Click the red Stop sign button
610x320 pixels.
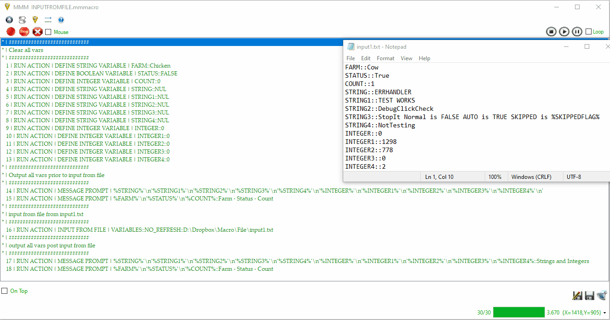point(24,32)
